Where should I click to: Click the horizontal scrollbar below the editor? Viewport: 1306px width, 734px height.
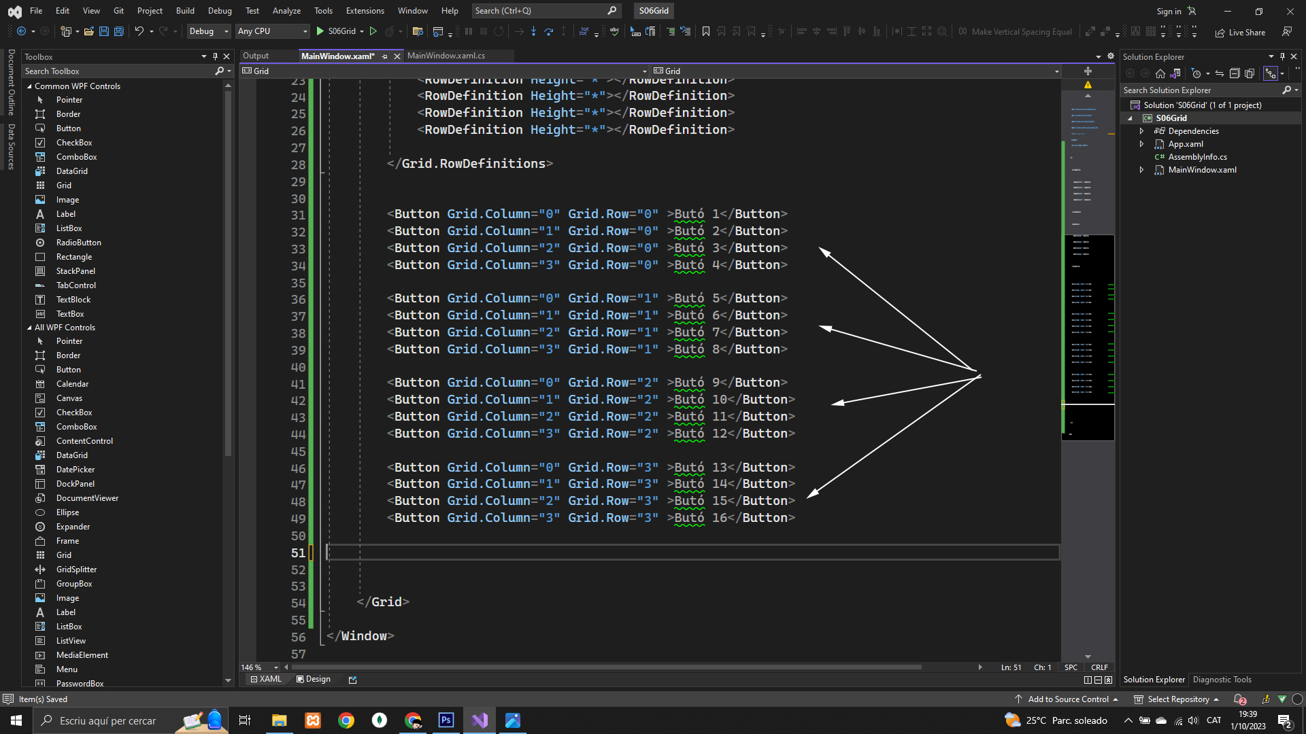tap(605, 667)
